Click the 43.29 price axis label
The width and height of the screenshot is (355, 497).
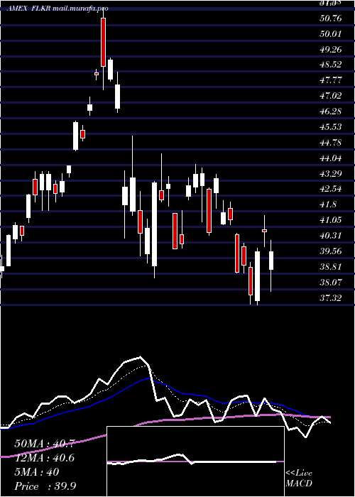pyautogui.click(x=331, y=173)
